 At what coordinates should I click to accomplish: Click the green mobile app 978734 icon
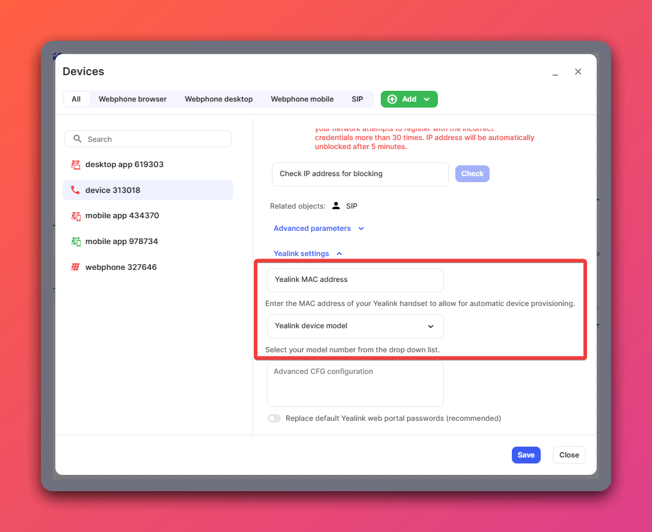pos(76,242)
